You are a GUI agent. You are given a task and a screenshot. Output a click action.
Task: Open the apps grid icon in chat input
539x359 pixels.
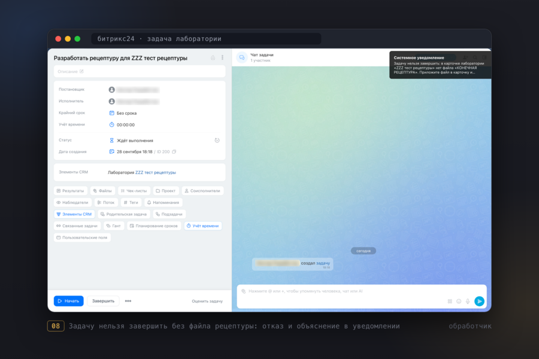pyautogui.click(x=450, y=302)
